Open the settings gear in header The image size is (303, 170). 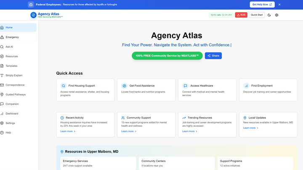tap(276, 15)
